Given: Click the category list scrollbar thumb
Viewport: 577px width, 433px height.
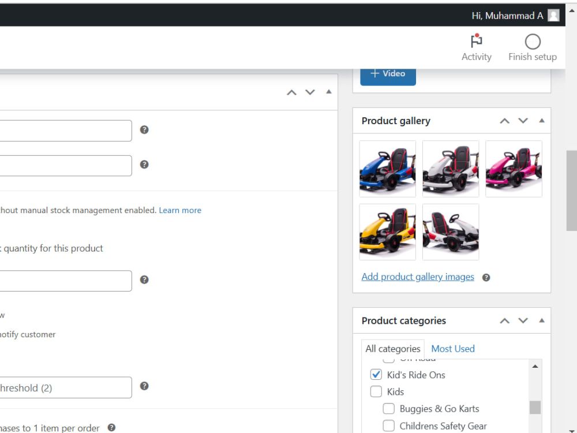Looking at the screenshot, I should pos(535,407).
